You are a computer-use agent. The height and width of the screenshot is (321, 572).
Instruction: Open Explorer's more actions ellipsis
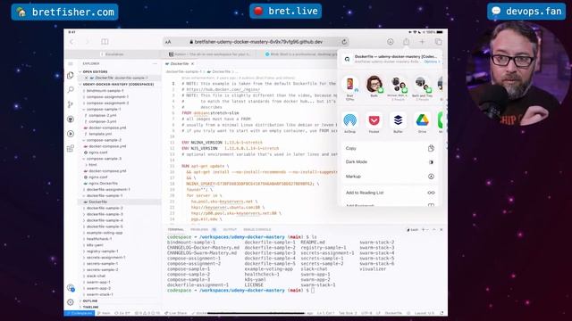click(155, 63)
